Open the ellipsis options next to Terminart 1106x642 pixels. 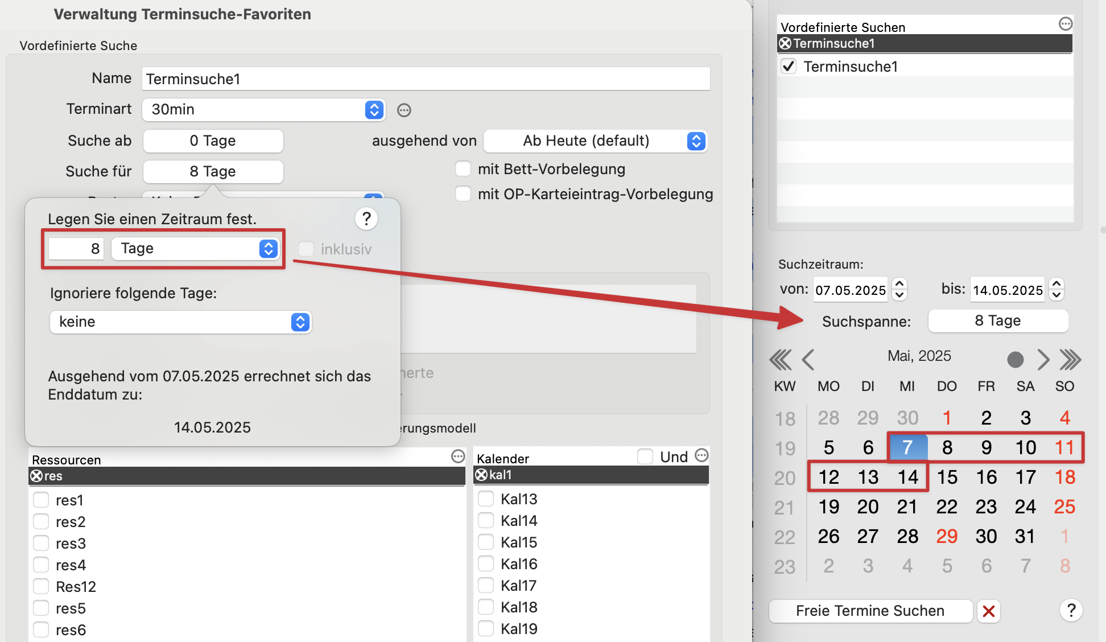pos(404,110)
